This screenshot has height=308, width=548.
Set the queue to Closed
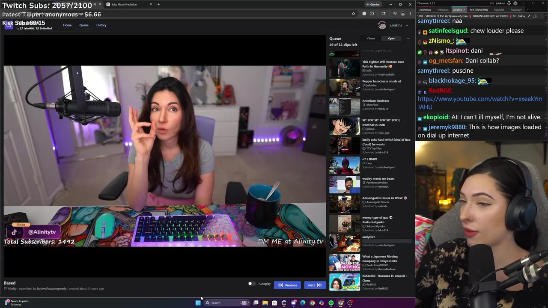tap(371, 38)
